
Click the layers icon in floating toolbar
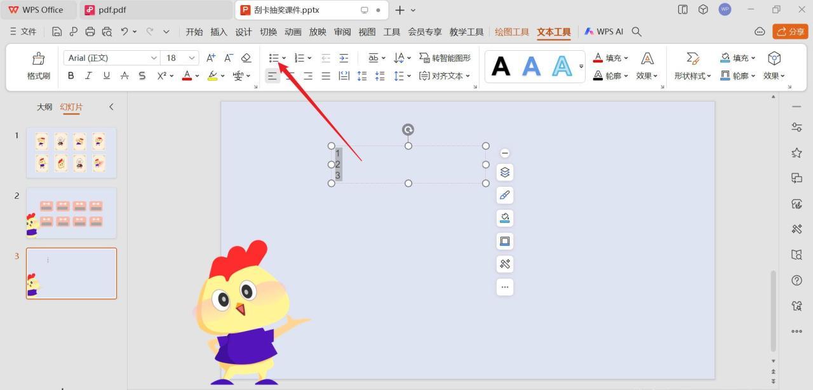coord(505,172)
